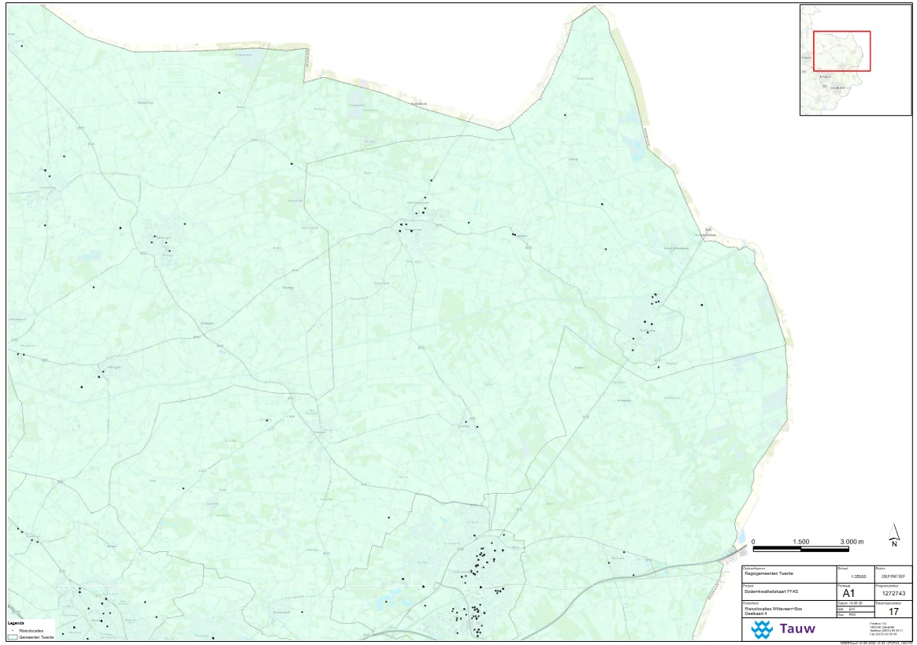The height and width of the screenshot is (645, 917).
Task: Click the 1.500 scale bar midpoint label
Action: coord(801,543)
